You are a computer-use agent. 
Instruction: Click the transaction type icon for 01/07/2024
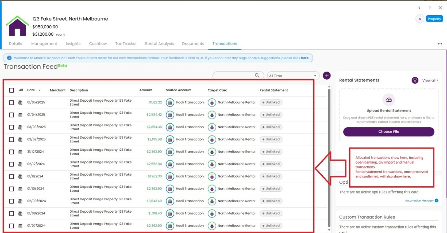pos(20,226)
